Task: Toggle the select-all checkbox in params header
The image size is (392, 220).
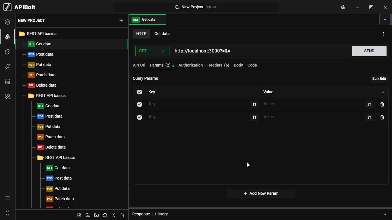Action: click(140, 92)
